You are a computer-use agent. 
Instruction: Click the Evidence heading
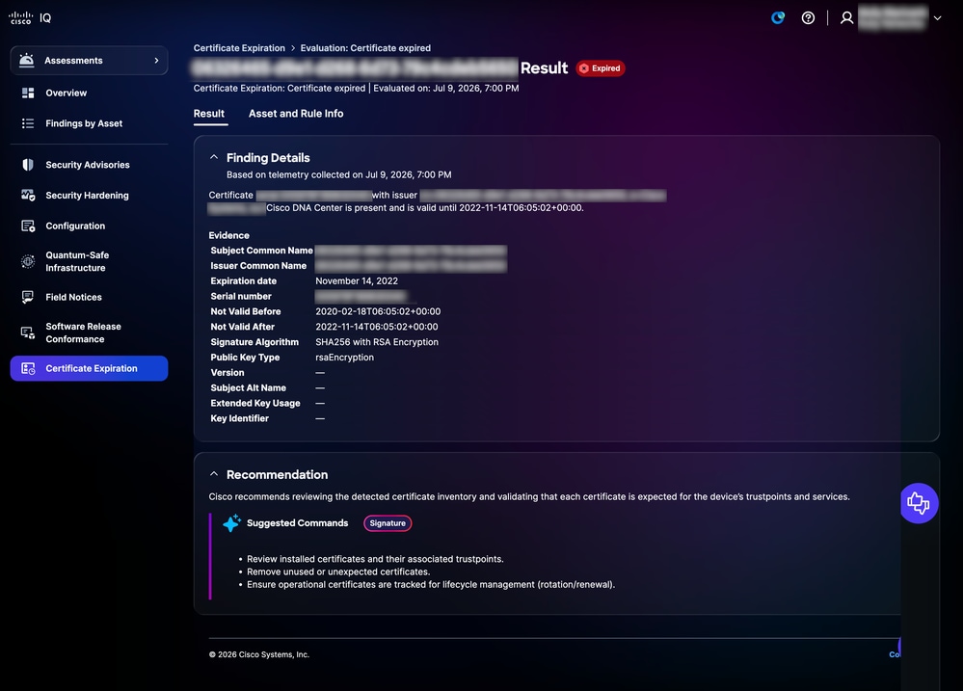pos(229,235)
